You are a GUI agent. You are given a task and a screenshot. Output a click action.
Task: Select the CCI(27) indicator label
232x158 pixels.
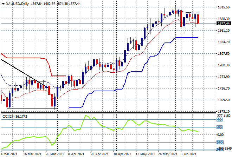[15, 117]
